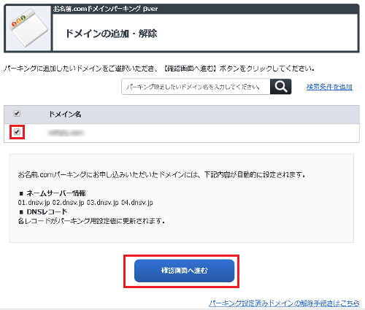365x310 pixels.
Task: Uncheck the domain row checkbox
Action: point(17,132)
